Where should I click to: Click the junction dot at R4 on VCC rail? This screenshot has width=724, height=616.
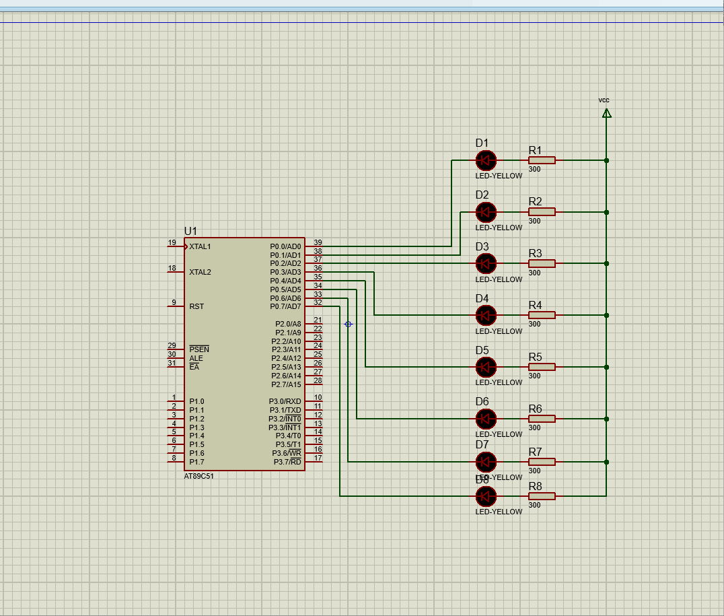coord(607,316)
